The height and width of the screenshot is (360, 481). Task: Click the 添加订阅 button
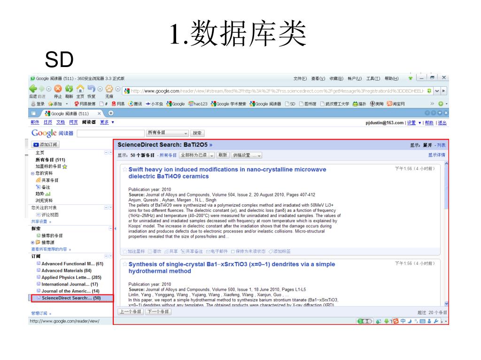(x=46, y=144)
